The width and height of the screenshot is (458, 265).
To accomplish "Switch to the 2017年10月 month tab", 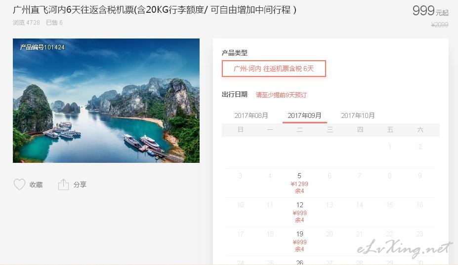I will click(x=358, y=115).
